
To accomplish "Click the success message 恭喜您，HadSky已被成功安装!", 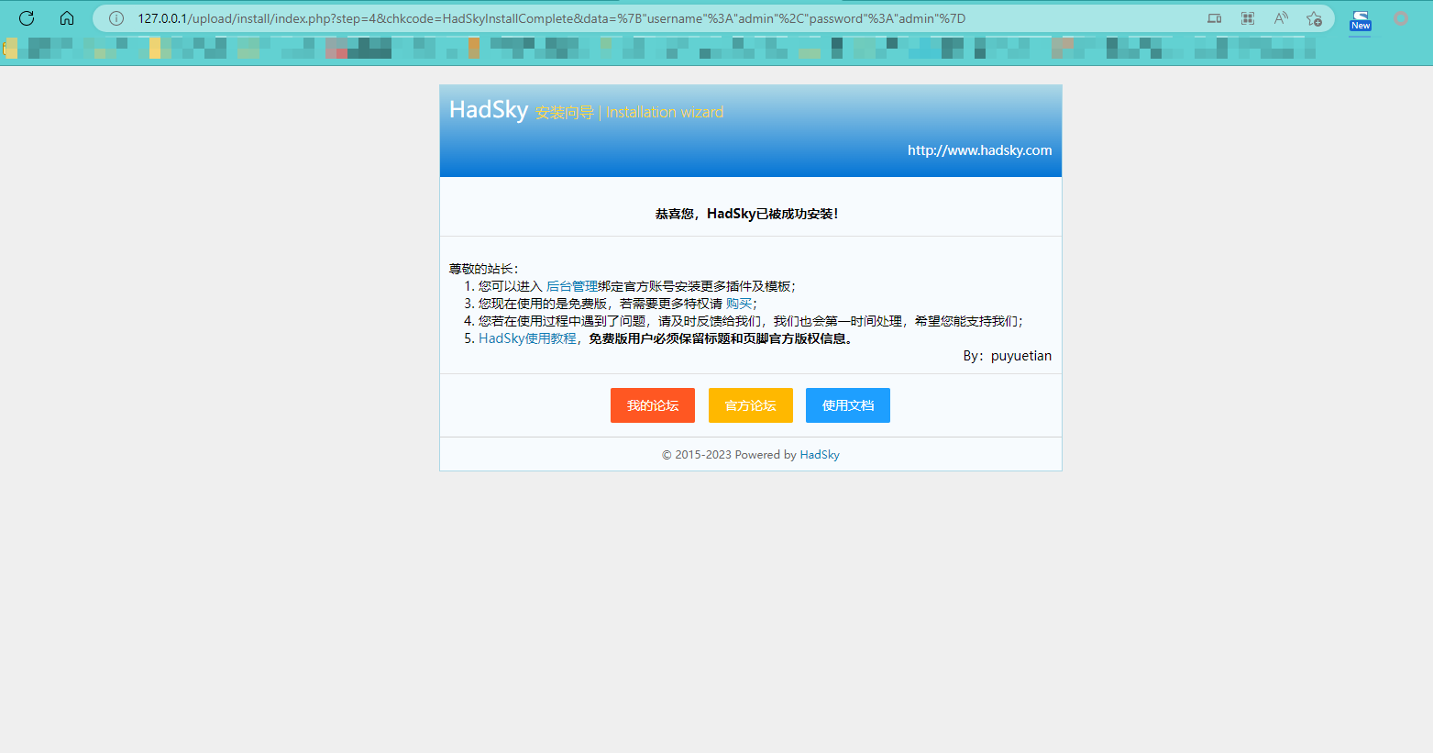I will (x=746, y=214).
